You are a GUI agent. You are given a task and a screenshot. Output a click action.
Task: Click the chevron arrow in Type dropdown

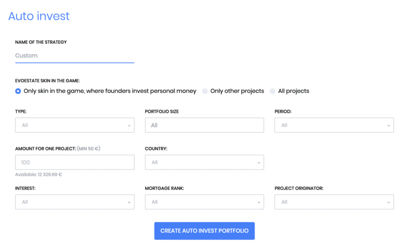click(x=129, y=126)
